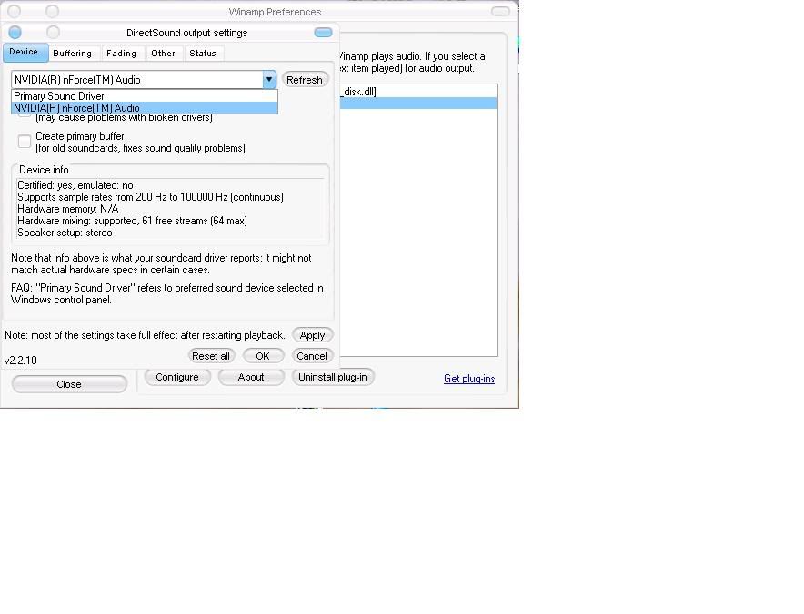This screenshot has width=804, height=614.
Task: Cancel the DirectSound output settings
Action: click(x=312, y=356)
